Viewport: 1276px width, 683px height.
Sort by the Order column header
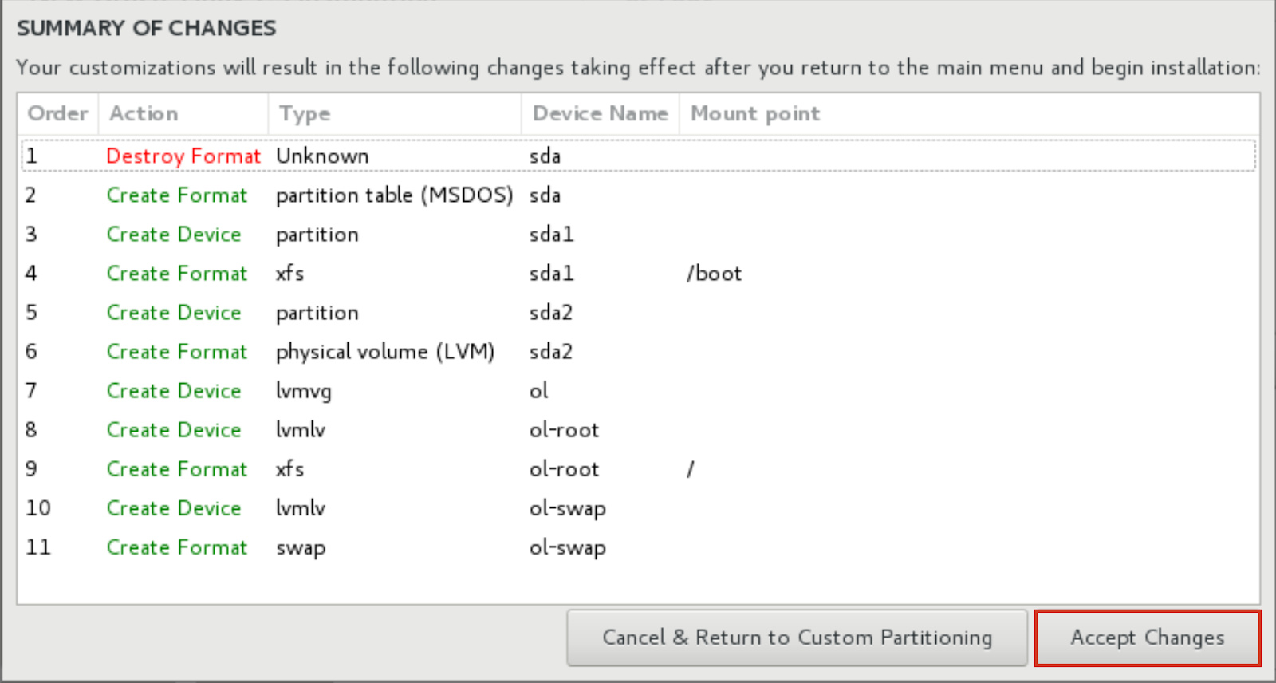coord(57,114)
